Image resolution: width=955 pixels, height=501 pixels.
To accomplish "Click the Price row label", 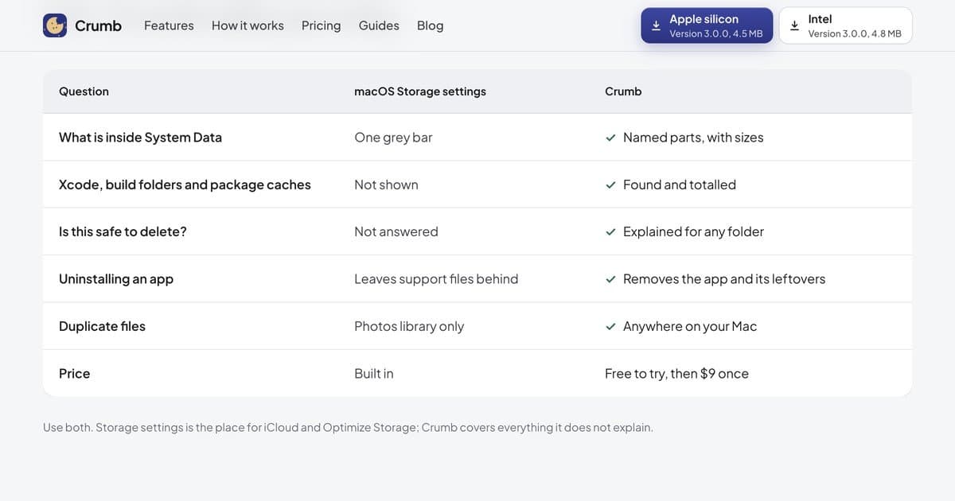I will pos(75,374).
